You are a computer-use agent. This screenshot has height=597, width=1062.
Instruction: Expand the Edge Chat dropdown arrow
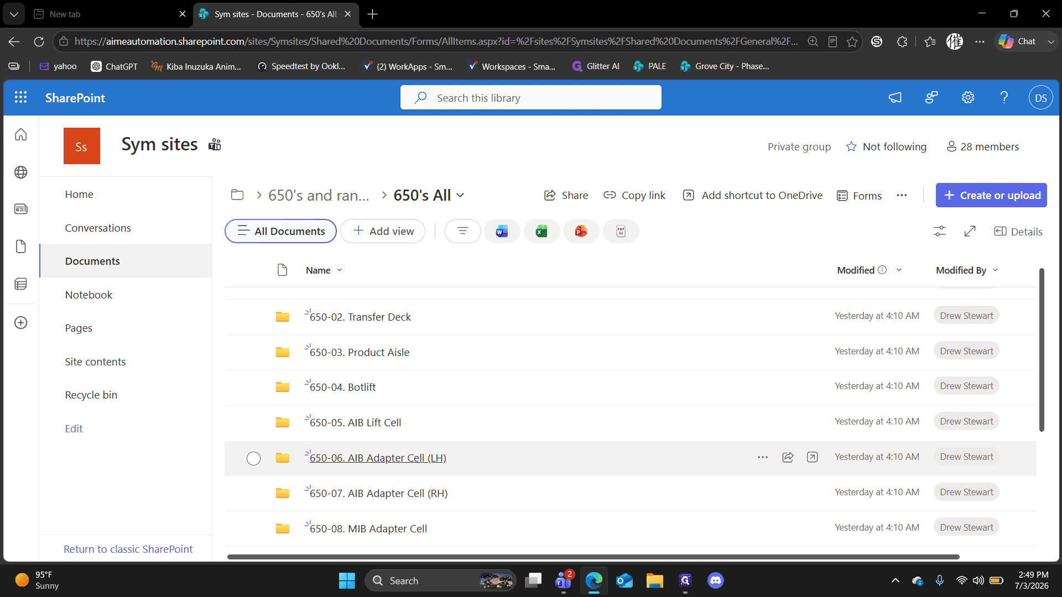(x=1051, y=41)
